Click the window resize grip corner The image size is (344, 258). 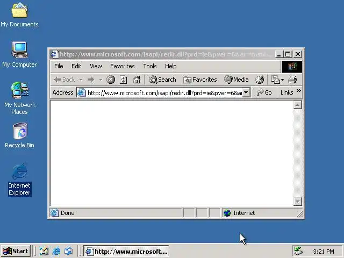(299, 214)
